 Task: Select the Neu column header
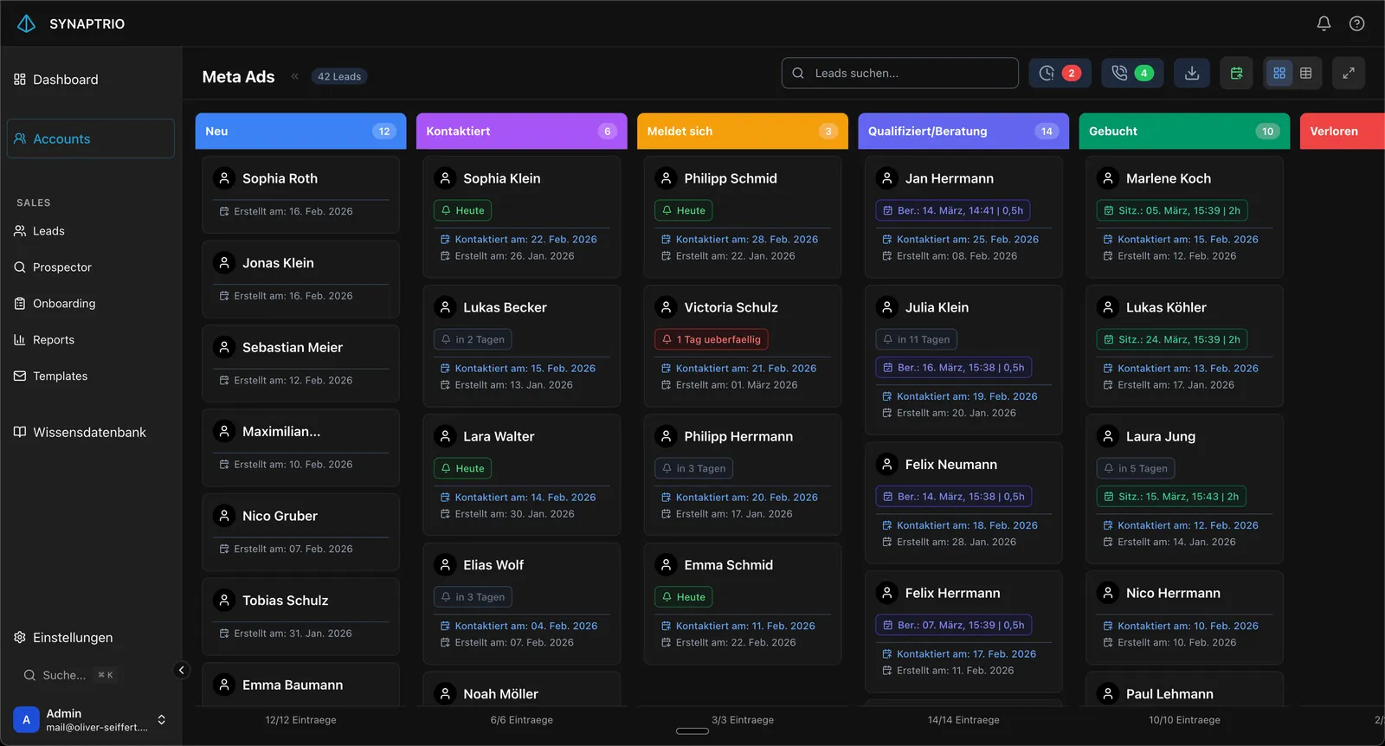(x=300, y=132)
